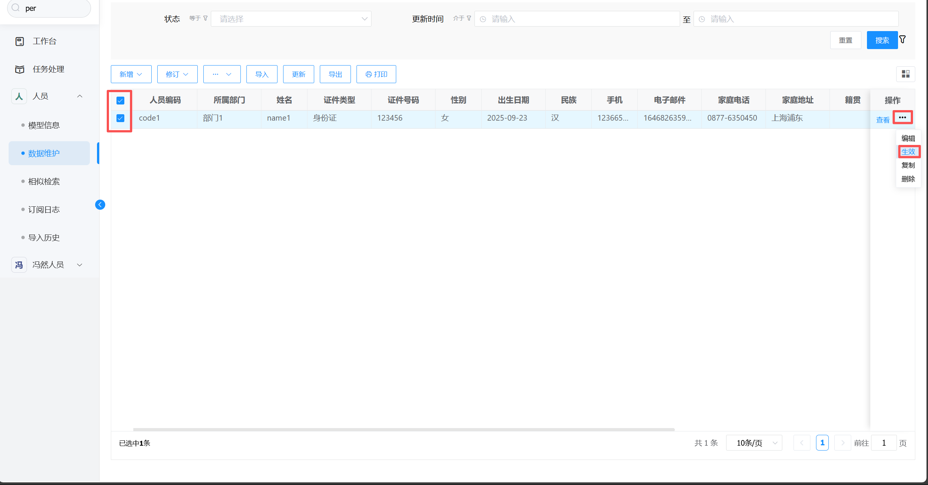
Task: Click the 任务处理 task icon
Action: click(19, 69)
